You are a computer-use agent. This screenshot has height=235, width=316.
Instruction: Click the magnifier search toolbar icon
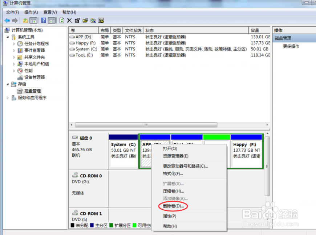click(93, 20)
